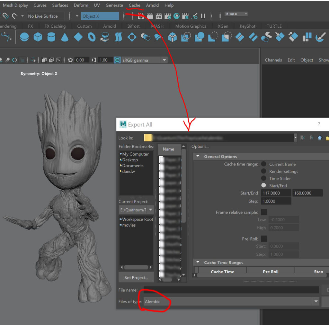The width and height of the screenshot is (329, 325).
Task: Select the polygon cylinder shelf icon
Action: (x=51, y=37)
